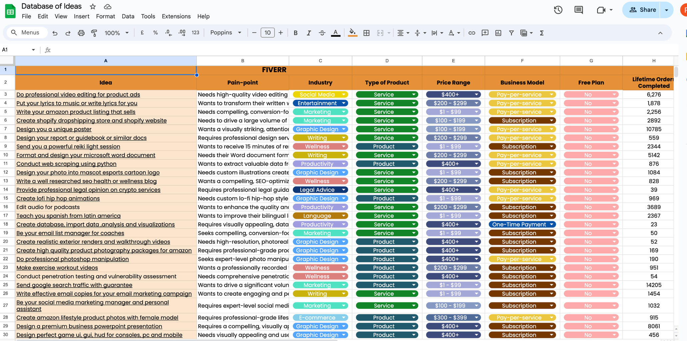The height and width of the screenshot is (341, 687).
Task: Open the fill color picker
Action: [x=352, y=33]
